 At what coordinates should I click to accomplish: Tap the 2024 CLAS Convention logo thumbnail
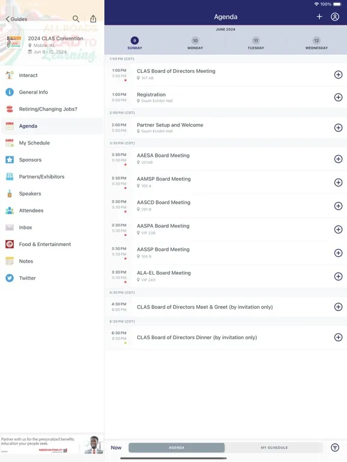coord(14,42)
